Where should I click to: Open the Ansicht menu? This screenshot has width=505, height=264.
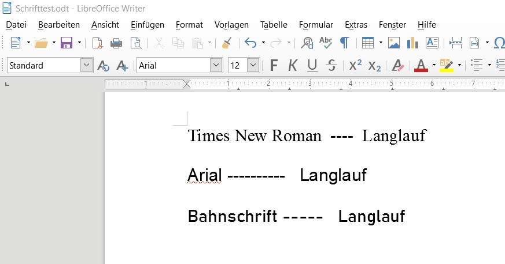pyautogui.click(x=105, y=25)
